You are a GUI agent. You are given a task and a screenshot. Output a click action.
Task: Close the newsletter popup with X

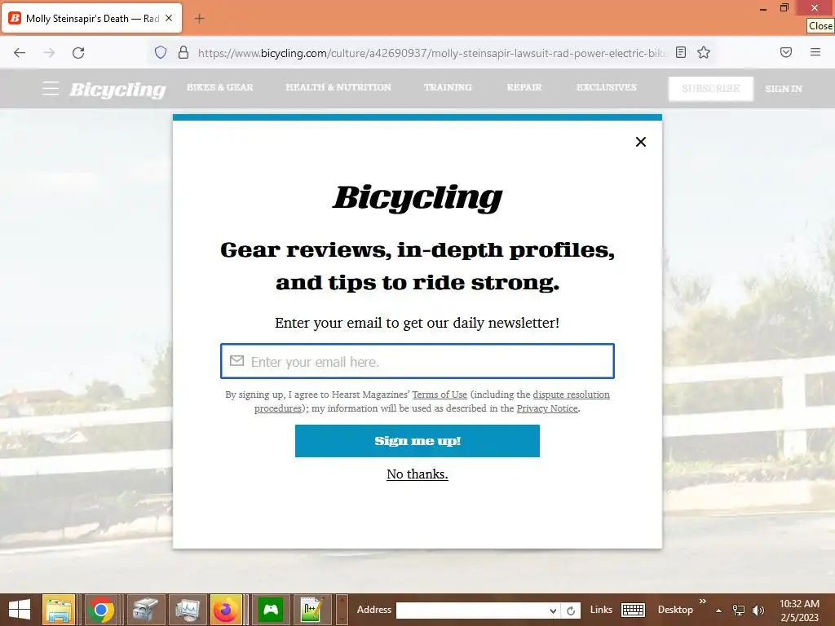(x=641, y=142)
